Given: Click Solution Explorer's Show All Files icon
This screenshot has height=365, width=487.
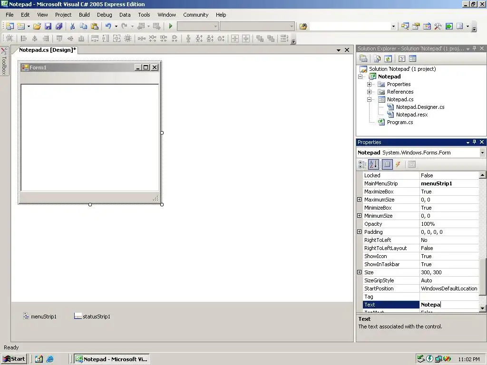Looking at the screenshot, I should tap(377, 58).
